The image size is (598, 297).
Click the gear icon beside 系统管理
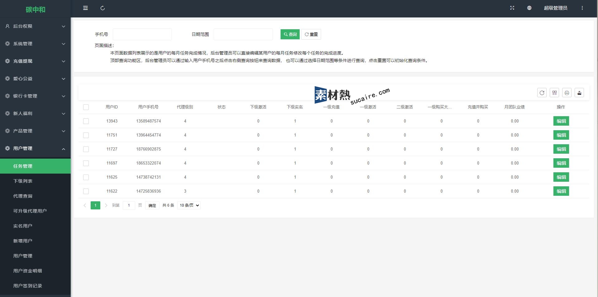point(7,44)
